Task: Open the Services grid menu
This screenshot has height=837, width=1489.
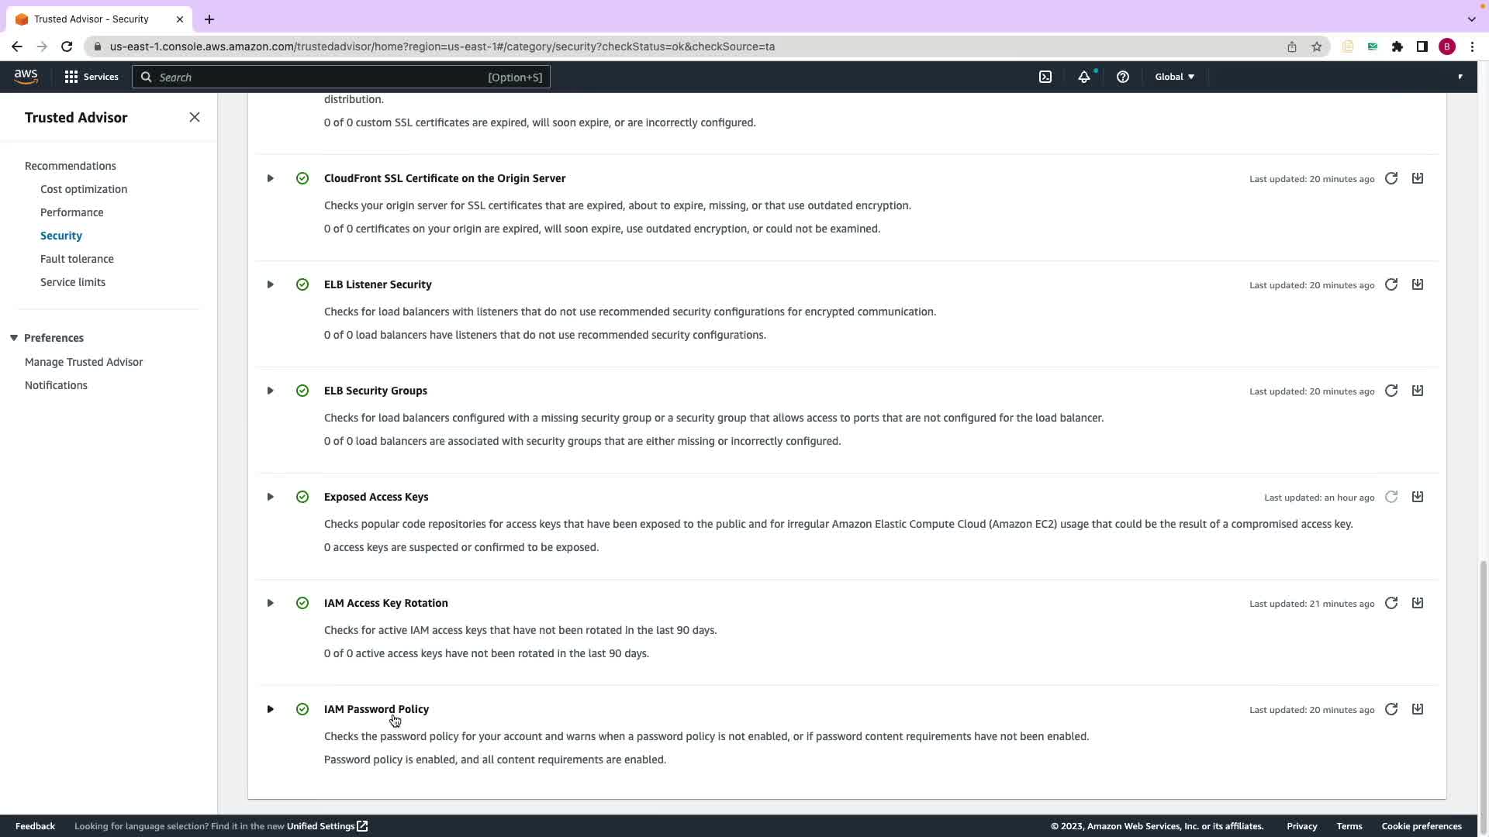Action: pos(92,77)
